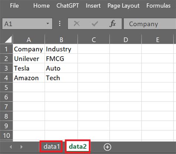This screenshot has height=154, width=176.
Task: Select empty cell D5
Action: (126, 87)
